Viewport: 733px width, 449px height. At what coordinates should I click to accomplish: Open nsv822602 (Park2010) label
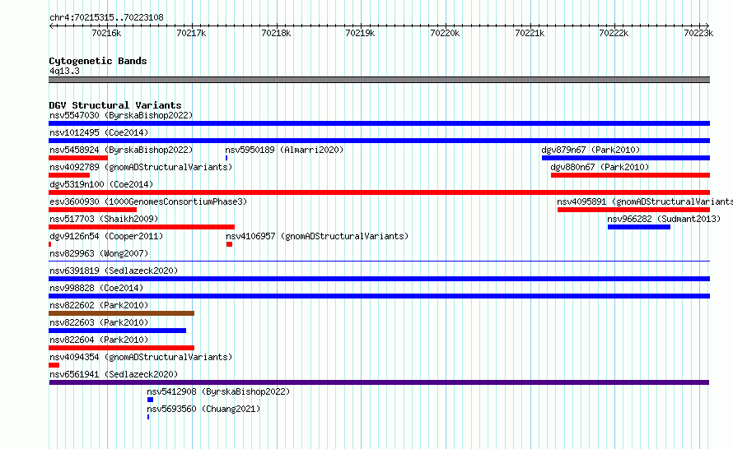(99, 305)
